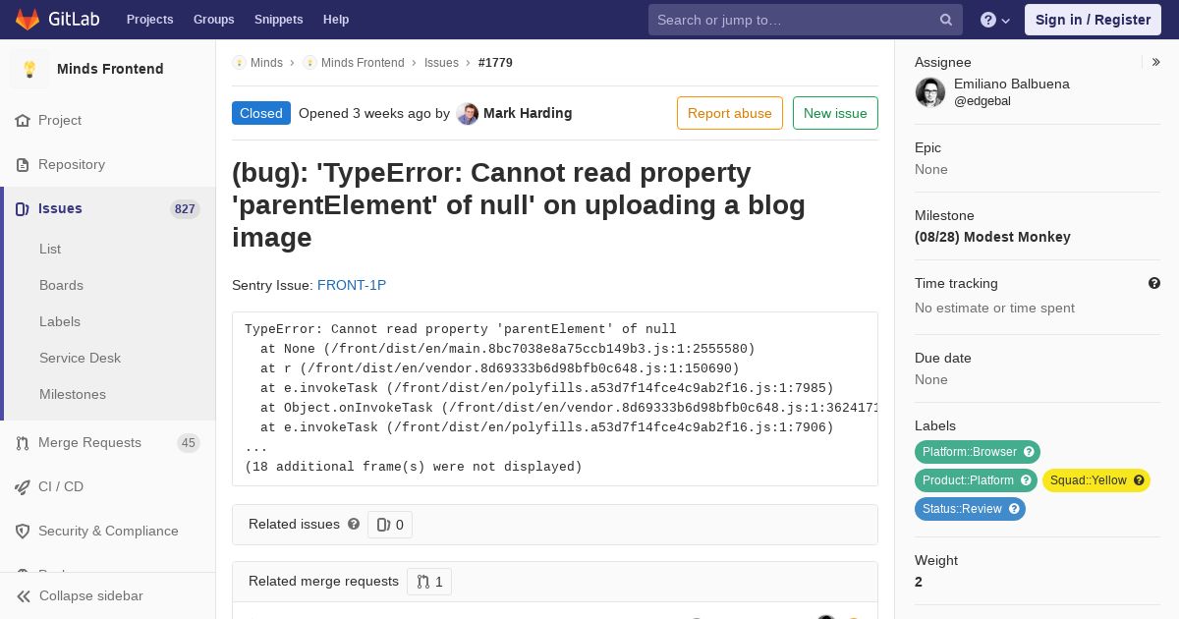This screenshot has width=1179, height=619.
Task: Click the Minds Frontend project title
Action: click(x=110, y=70)
